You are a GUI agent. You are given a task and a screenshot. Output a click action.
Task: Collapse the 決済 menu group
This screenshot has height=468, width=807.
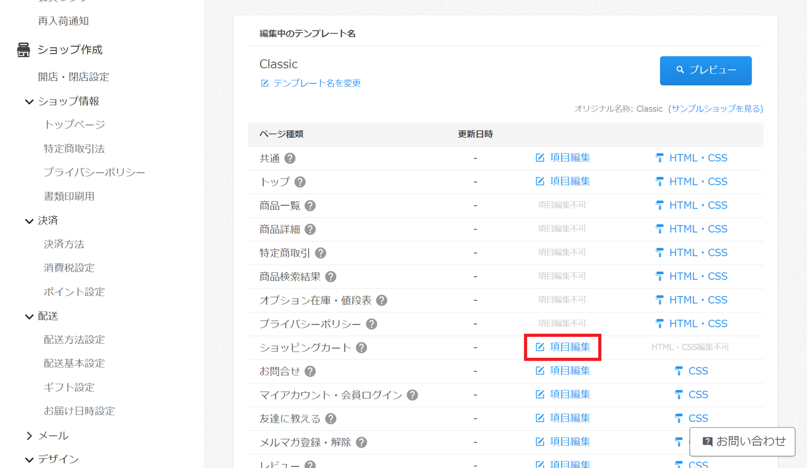pyautogui.click(x=29, y=221)
